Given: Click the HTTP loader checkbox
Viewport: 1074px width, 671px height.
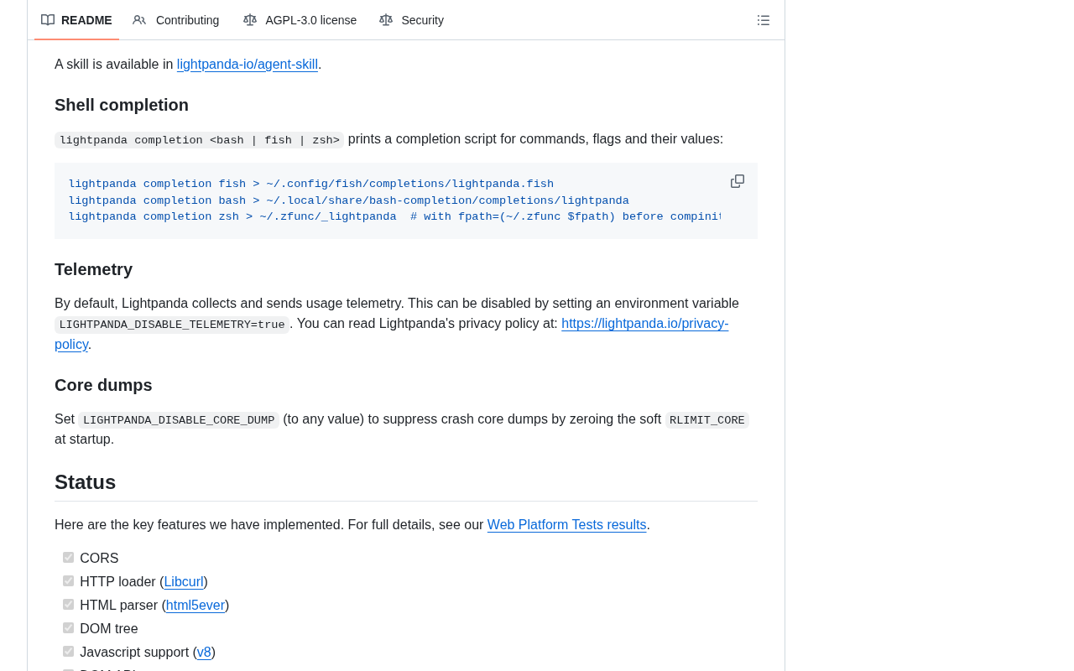Looking at the screenshot, I should (68, 581).
